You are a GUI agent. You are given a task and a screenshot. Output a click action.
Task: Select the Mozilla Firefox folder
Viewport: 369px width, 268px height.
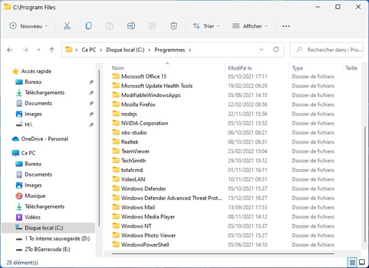pos(139,104)
